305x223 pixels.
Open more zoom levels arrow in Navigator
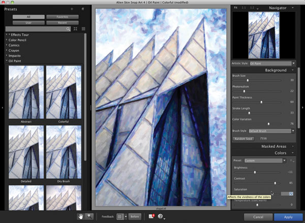258,9
